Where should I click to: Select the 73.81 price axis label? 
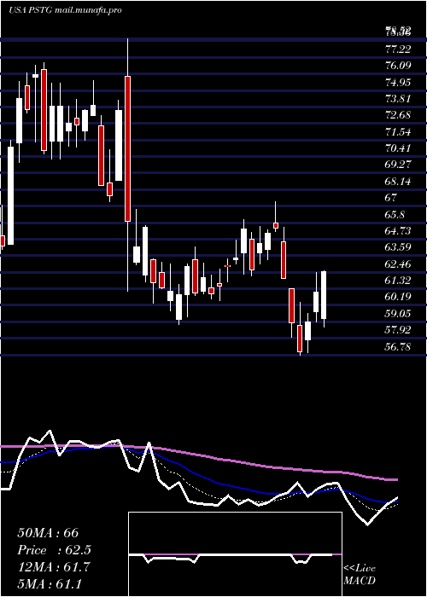coord(398,99)
